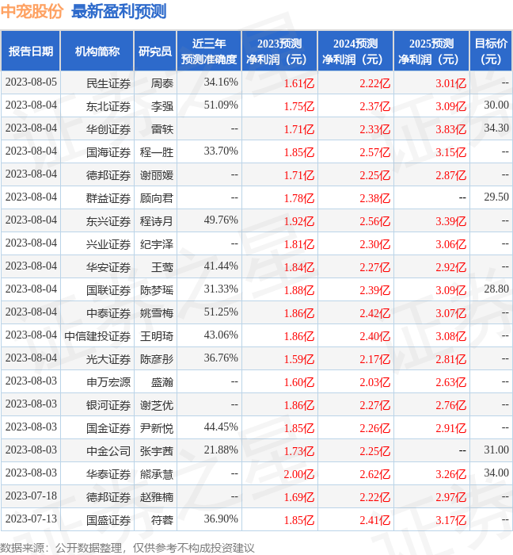Select the 近三年预测准确度 column header
513x555 pixels.
(209, 52)
